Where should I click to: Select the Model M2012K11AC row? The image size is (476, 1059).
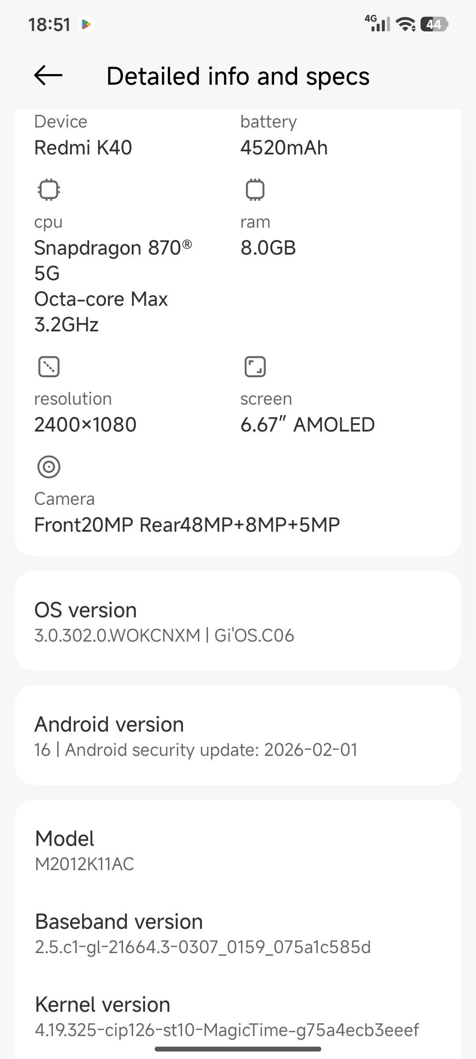[x=238, y=850]
